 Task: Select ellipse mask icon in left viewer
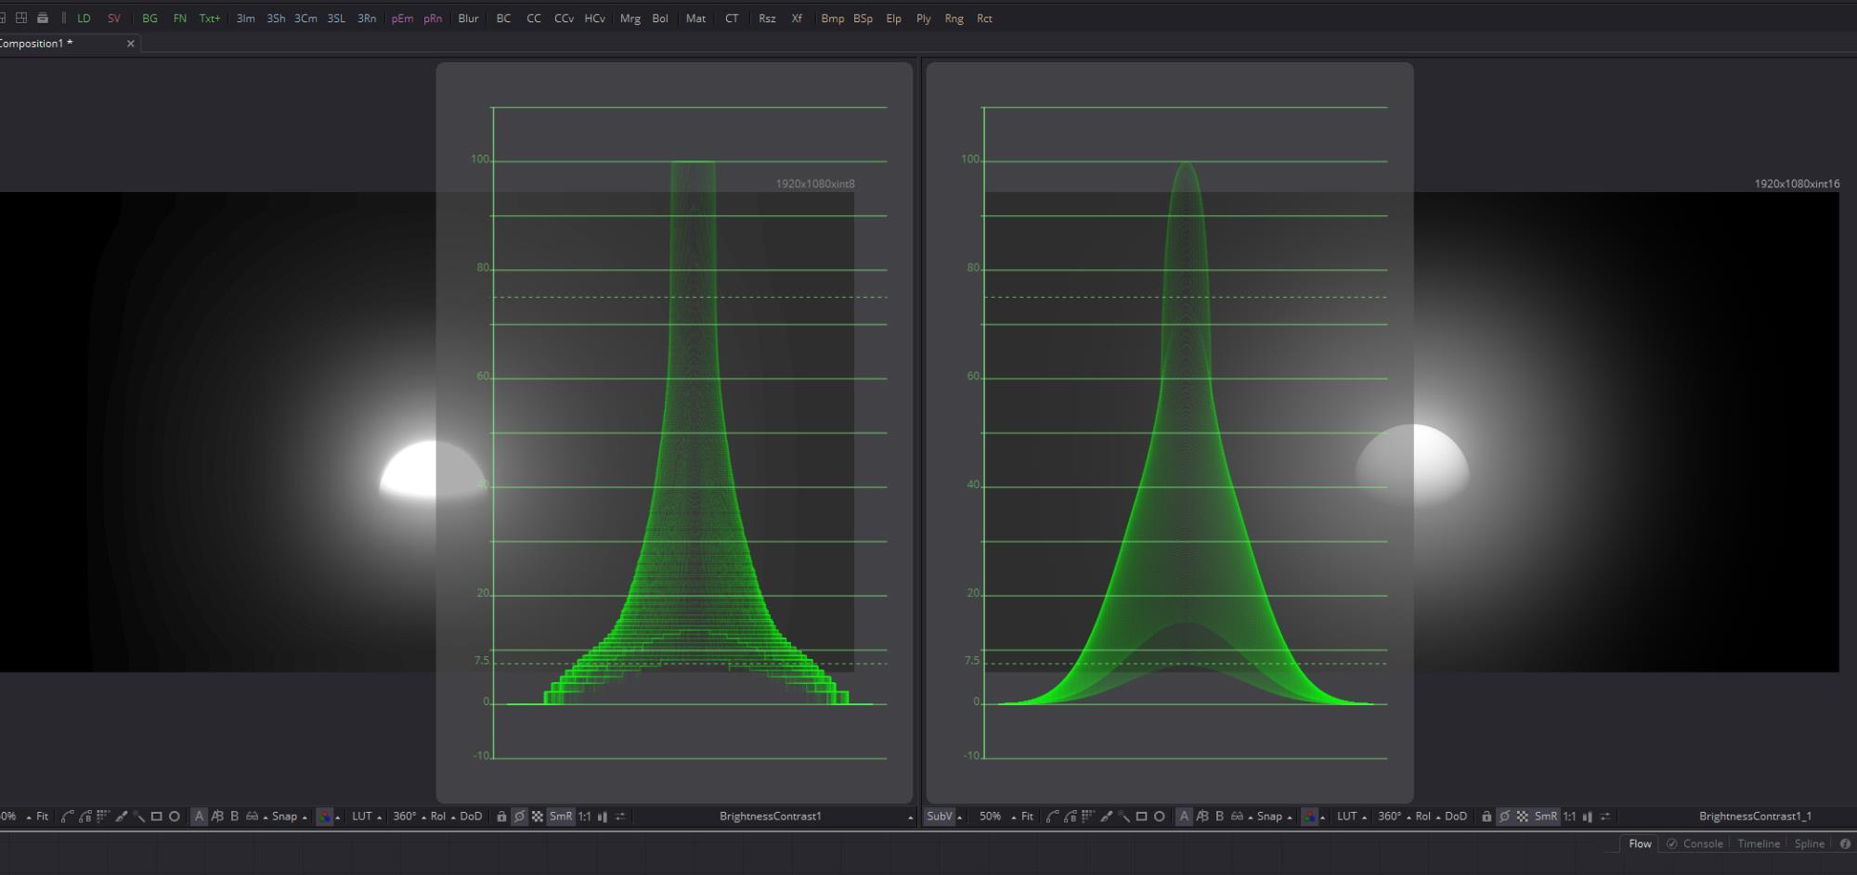pos(174,817)
